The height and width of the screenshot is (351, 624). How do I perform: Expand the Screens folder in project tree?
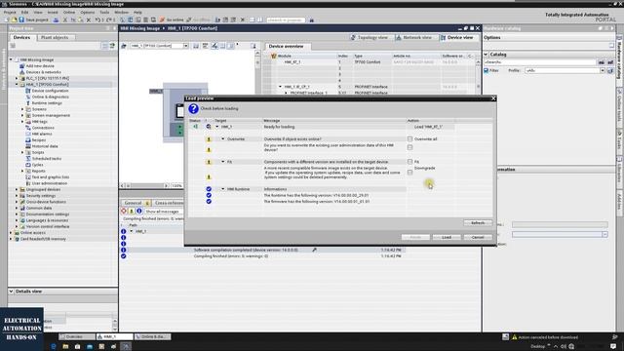(22, 109)
